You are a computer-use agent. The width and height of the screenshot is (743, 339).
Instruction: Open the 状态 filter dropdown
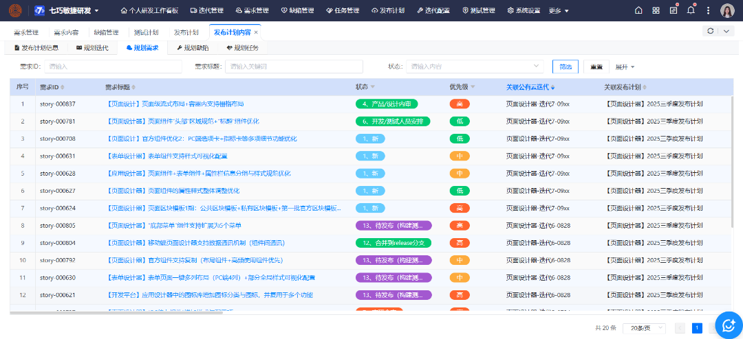pos(474,67)
